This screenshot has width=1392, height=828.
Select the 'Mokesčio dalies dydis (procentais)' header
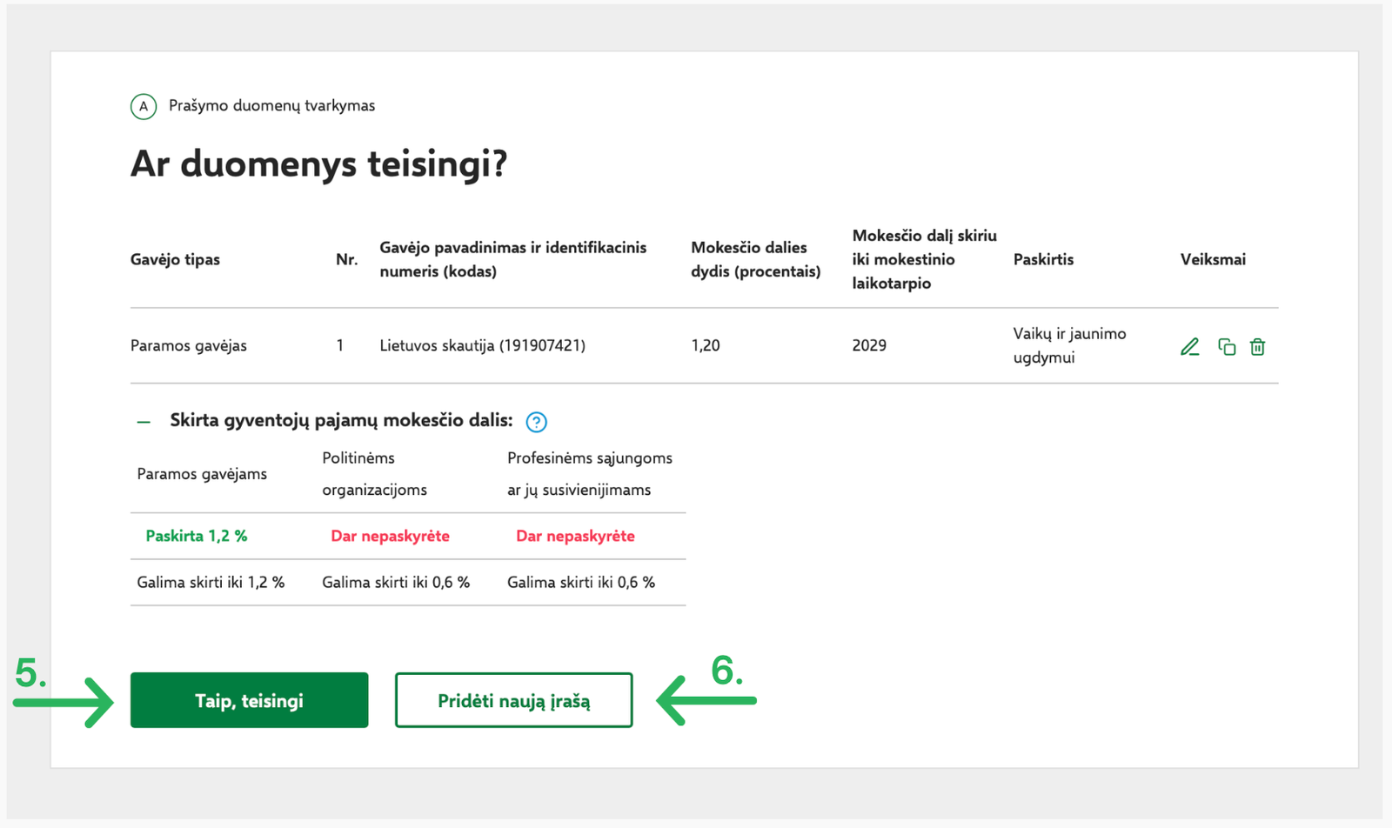(755, 259)
